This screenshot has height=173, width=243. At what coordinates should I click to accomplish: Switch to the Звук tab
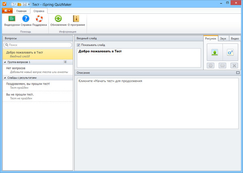223,38
